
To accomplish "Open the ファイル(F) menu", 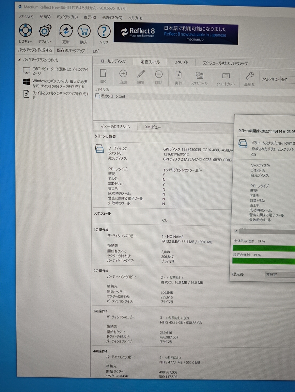I will (x=26, y=17).
